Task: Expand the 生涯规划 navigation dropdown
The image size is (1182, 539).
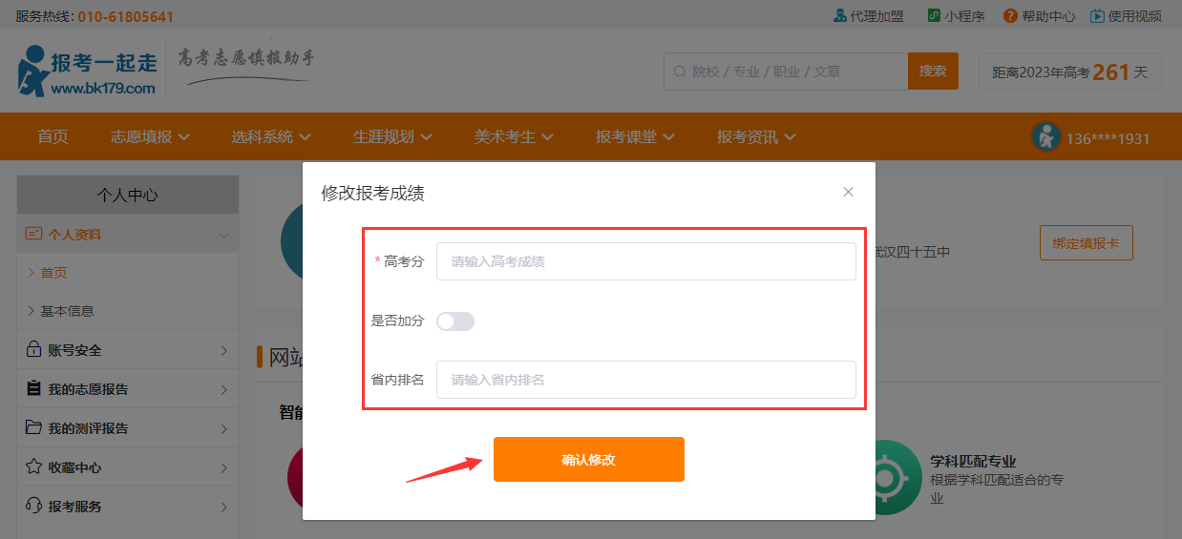Action: pos(392,137)
